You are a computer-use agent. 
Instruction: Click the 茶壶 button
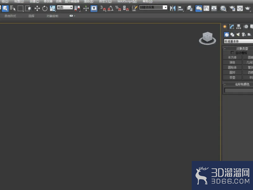point(232,78)
